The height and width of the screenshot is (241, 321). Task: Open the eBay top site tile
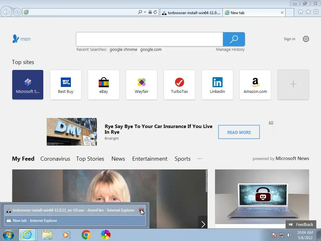[x=103, y=85]
